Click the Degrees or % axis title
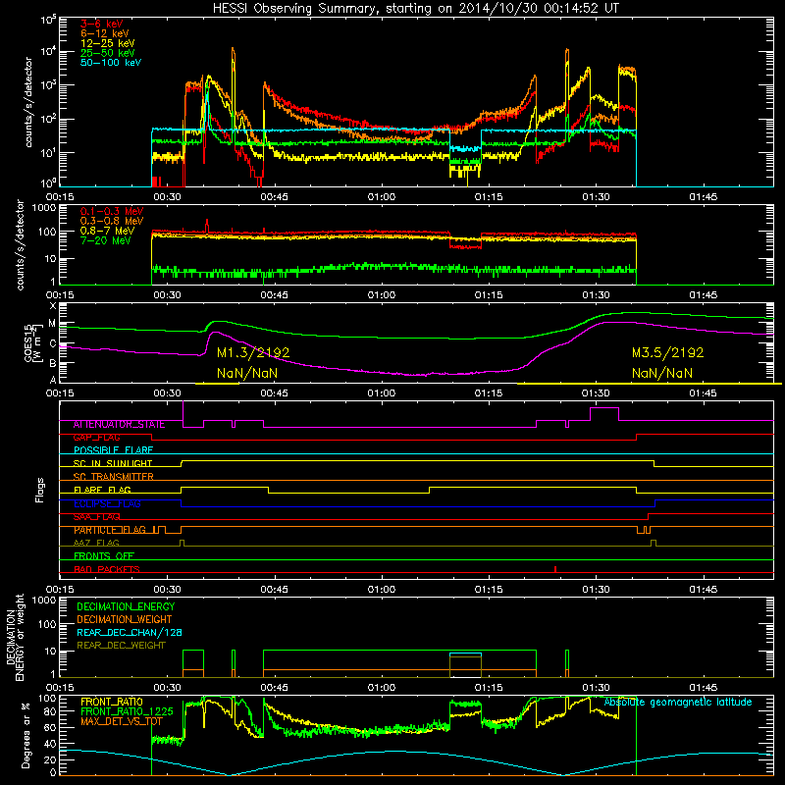 tap(26, 736)
